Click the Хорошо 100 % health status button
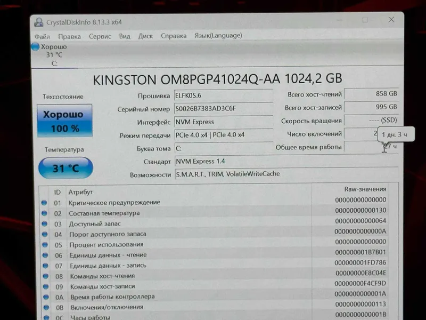426x320 pixels. click(x=64, y=121)
